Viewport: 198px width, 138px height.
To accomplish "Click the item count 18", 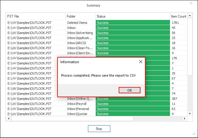I will 173,43.
